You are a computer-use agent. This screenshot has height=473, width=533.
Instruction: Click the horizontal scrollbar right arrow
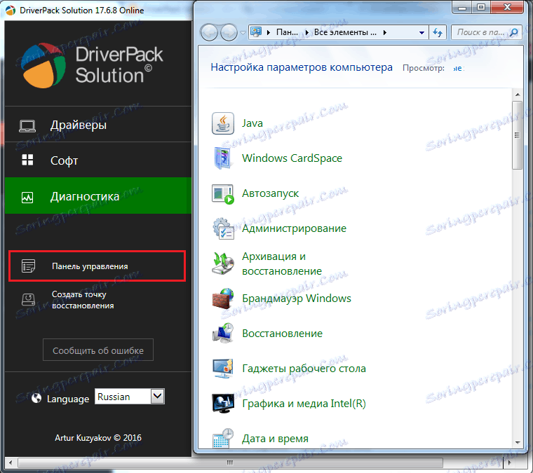click(x=509, y=462)
